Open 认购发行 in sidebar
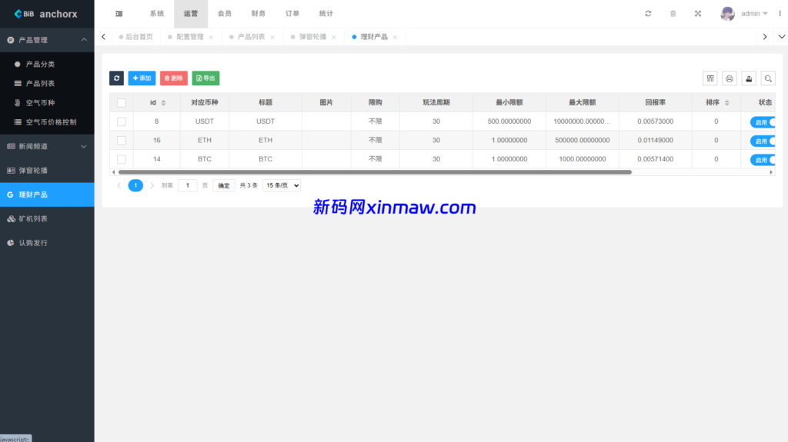Viewport: 788px width, 442px height. [x=47, y=243]
